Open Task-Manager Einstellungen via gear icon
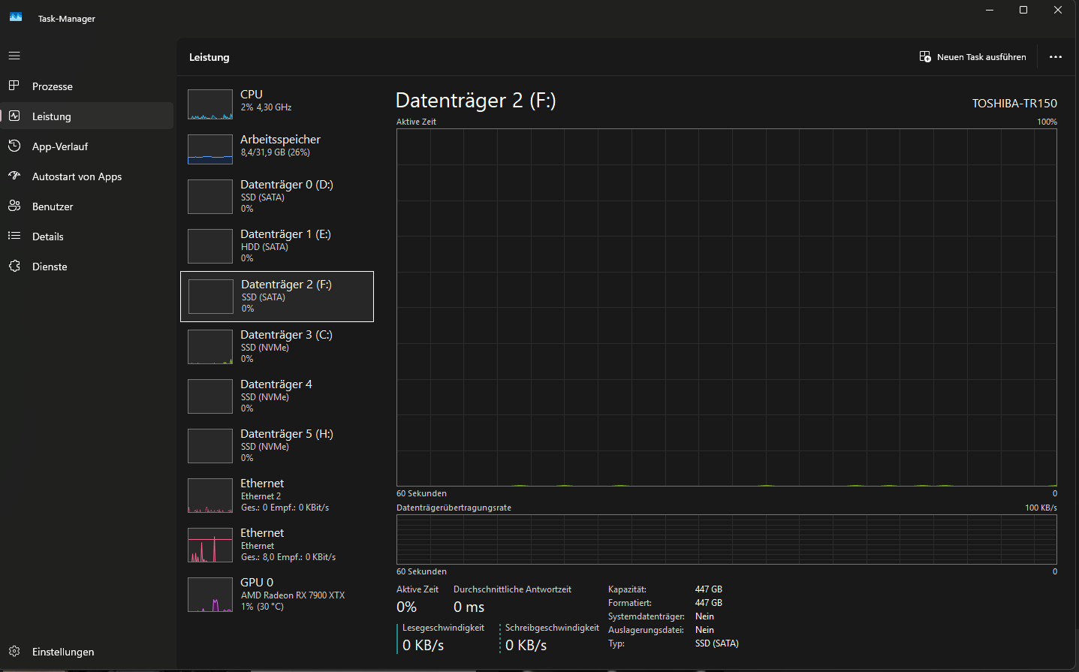 [x=14, y=651]
